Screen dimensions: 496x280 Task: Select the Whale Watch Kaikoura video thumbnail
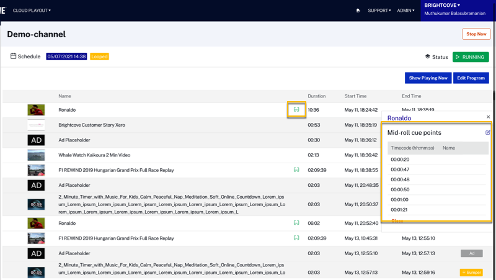36,155
